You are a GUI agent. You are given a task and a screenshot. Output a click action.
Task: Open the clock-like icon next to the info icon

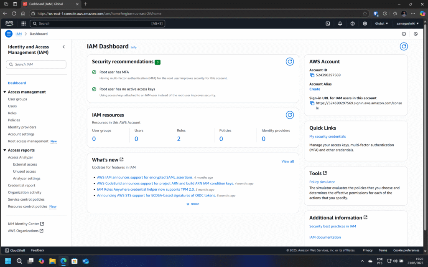pos(415,34)
